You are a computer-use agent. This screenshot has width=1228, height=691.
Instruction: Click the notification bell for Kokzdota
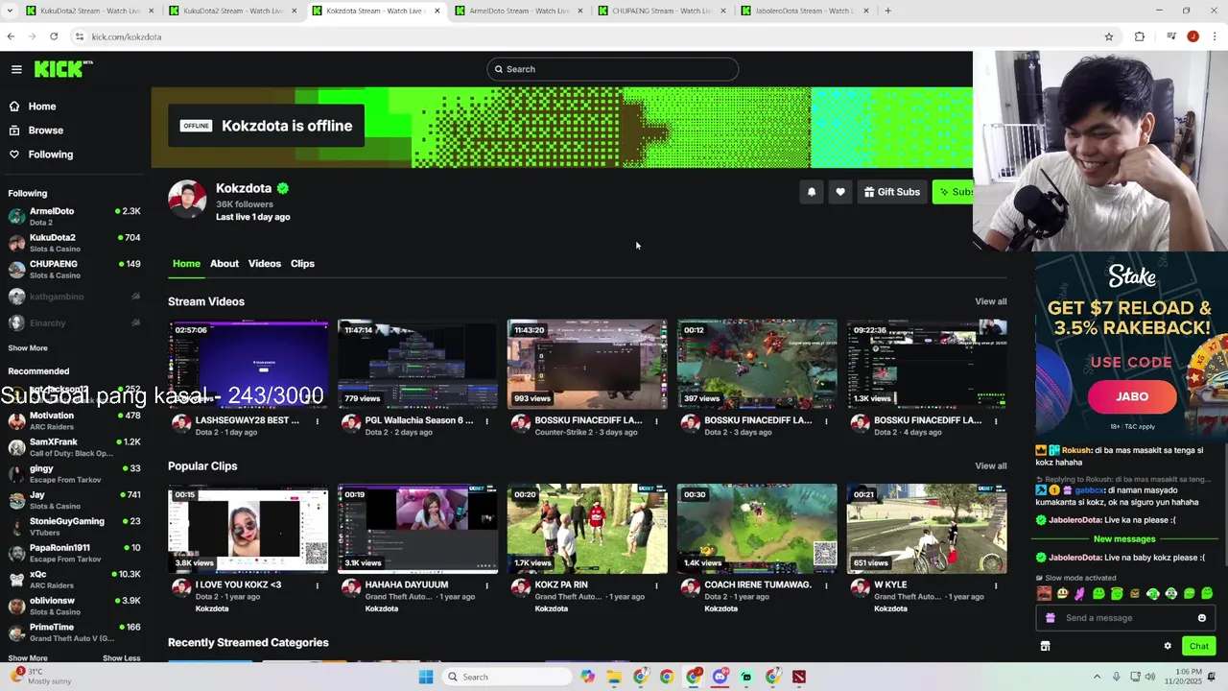tap(812, 192)
